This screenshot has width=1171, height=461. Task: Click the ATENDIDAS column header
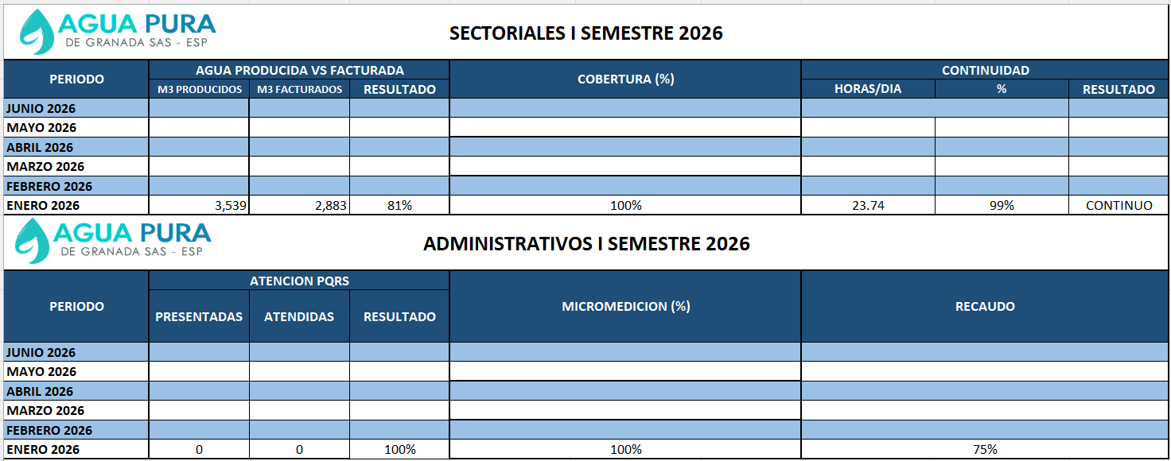pos(299,317)
